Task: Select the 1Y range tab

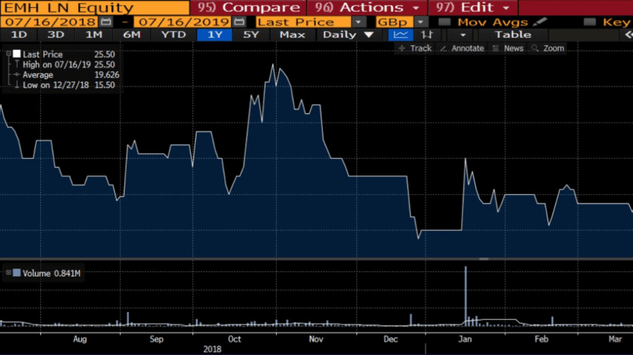Action: 215,35
